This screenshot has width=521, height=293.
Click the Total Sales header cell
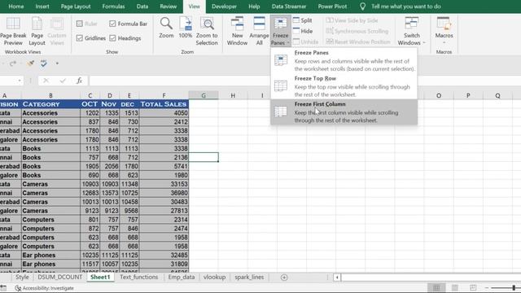tap(164, 104)
